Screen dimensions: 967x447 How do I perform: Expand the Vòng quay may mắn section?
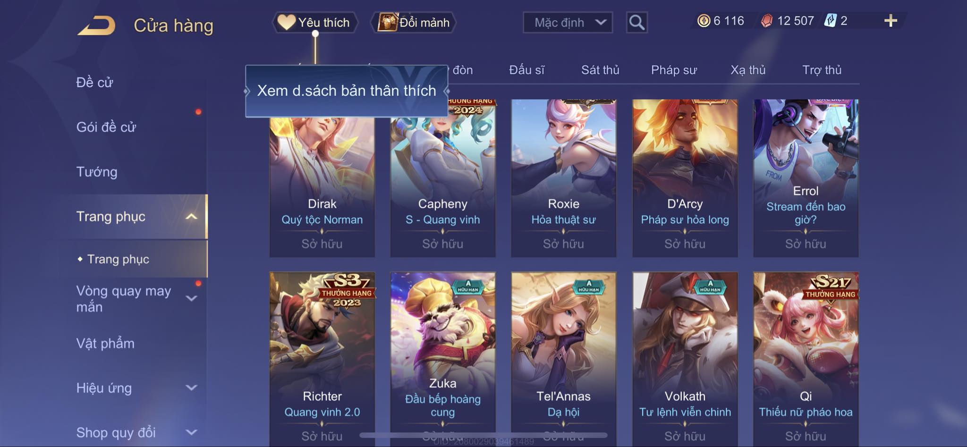click(191, 298)
